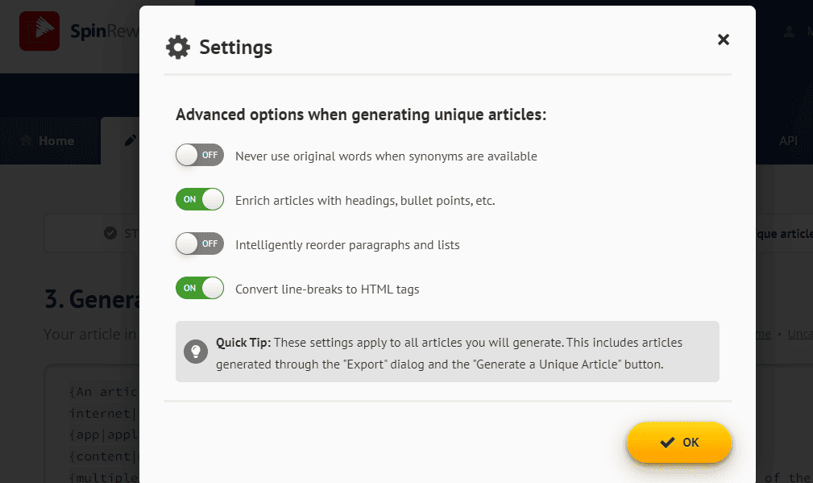
Task: Click the house icon on the Home tab
Action: pos(25,140)
